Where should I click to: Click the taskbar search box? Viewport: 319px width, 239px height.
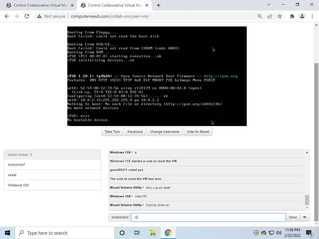tap(65, 233)
